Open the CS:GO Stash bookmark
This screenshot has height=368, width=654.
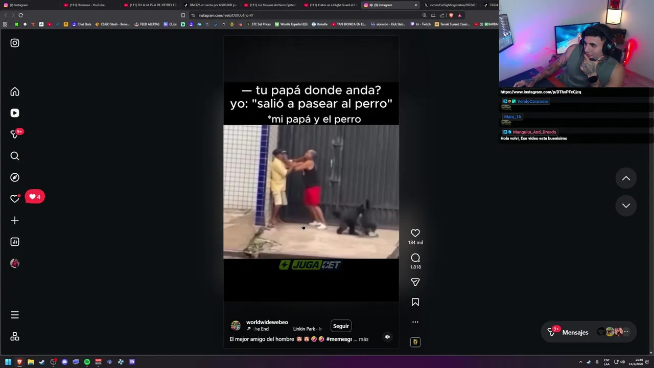coord(112,24)
